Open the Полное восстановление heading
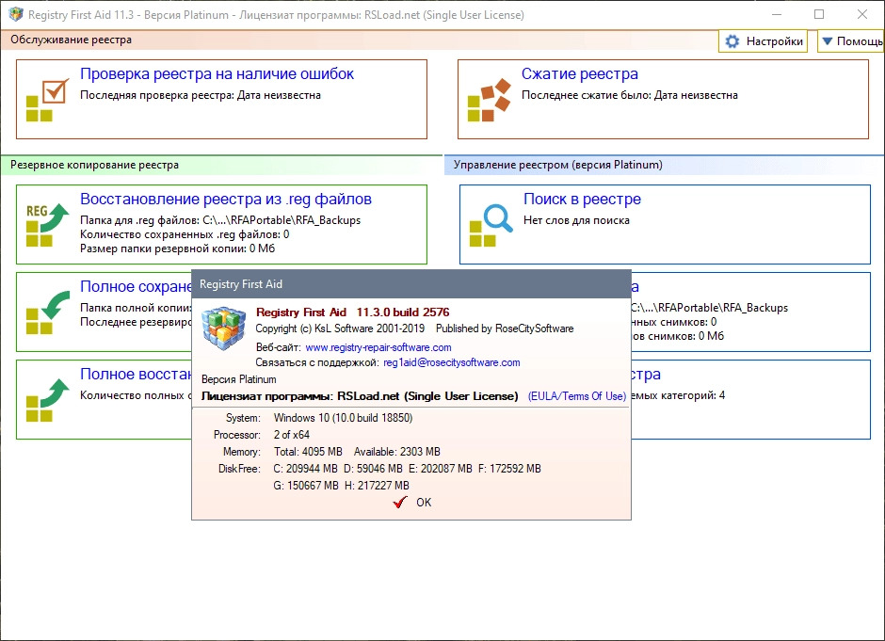The width and height of the screenshot is (885, 641). (136, 374)
